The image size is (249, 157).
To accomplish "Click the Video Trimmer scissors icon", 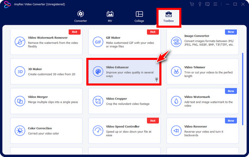I will (176, 71).
